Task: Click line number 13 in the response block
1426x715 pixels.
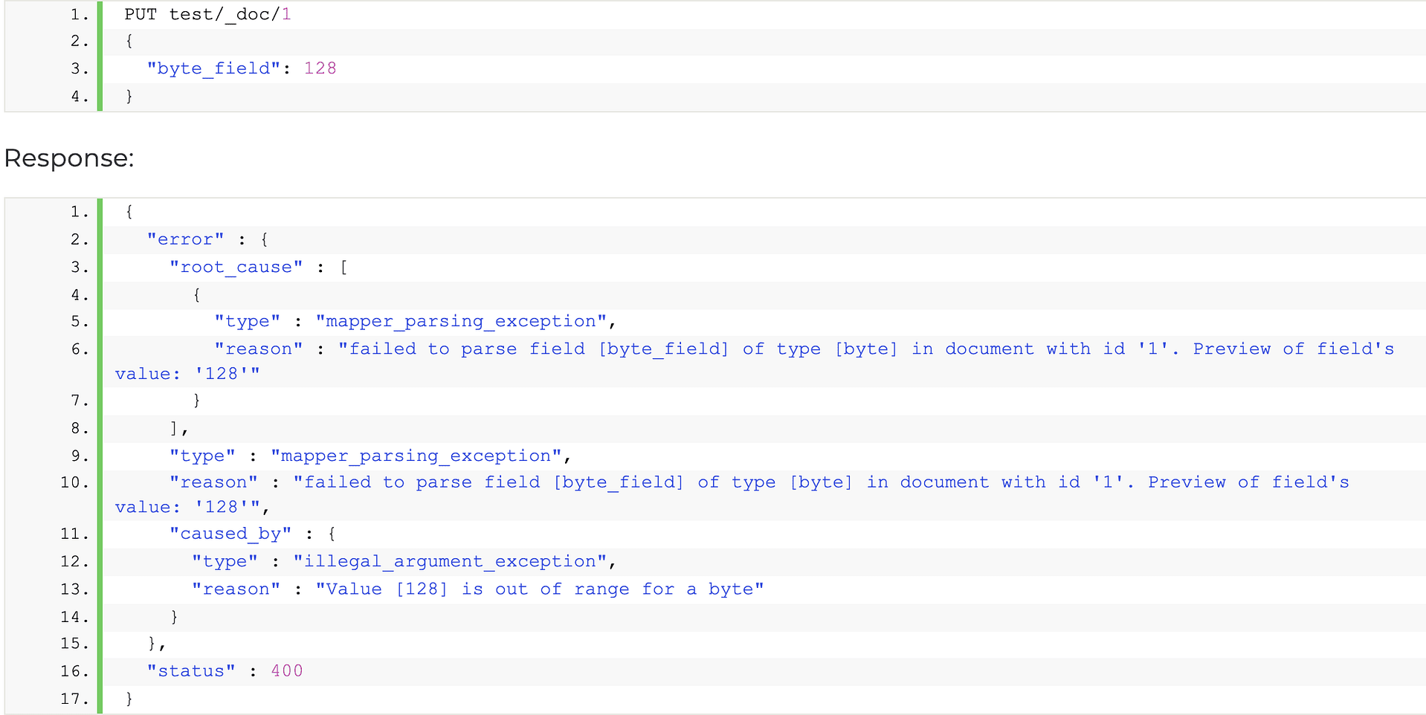Action: point(73,589)
